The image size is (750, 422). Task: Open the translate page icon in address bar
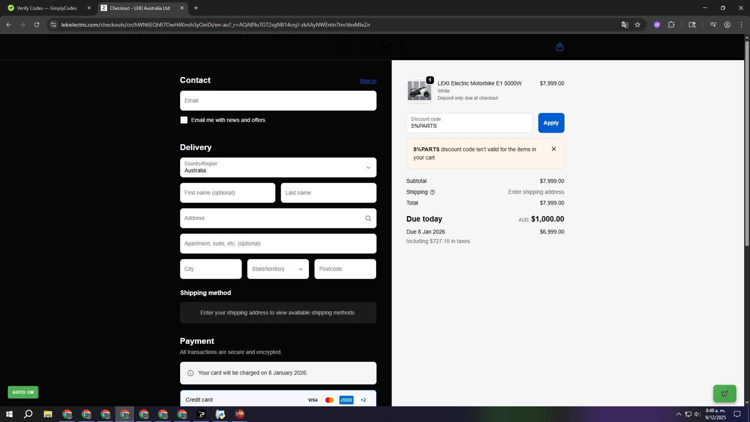(624, 24)
